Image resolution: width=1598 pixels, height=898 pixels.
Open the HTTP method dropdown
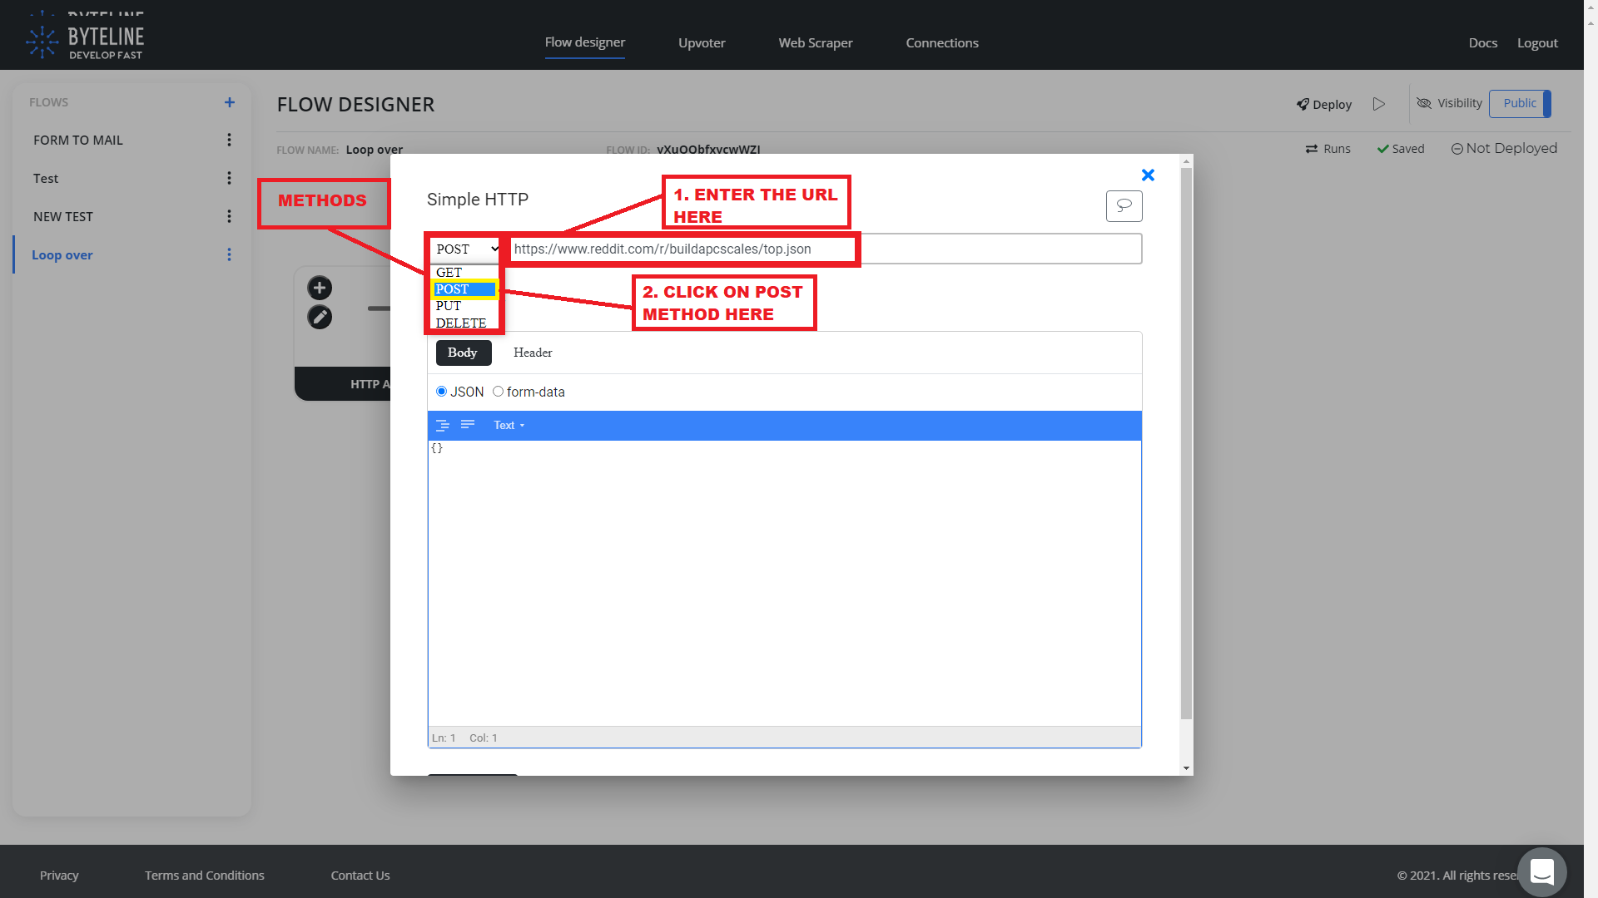(465, 249)
